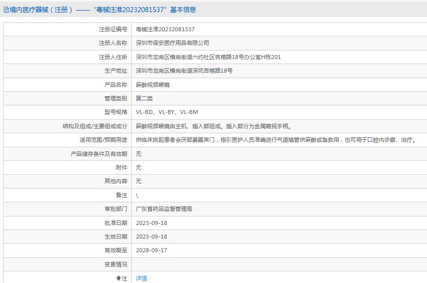Select model values VL-BD、VL-BY、VL-BM
The image size is (427, 283).
(x=167, y=112)
